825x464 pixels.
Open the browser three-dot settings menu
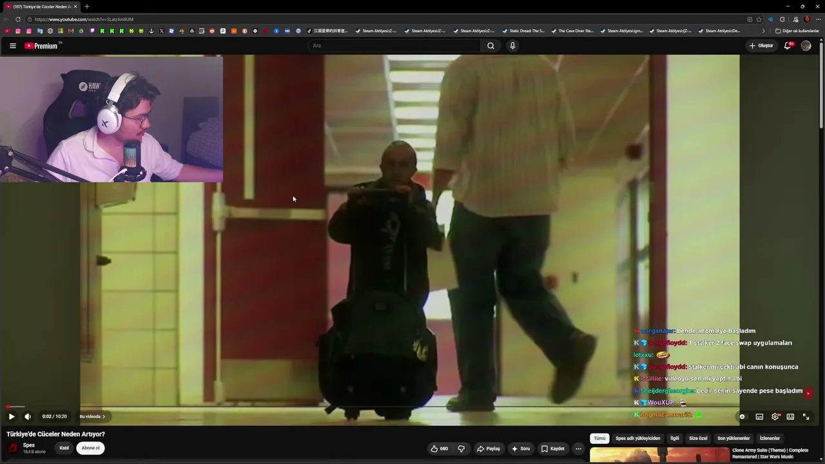click(x=819, y=19)
